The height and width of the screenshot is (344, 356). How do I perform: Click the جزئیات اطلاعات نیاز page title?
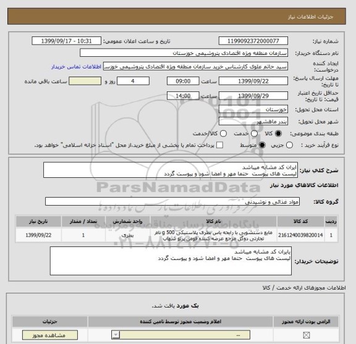tap(310, 17)
